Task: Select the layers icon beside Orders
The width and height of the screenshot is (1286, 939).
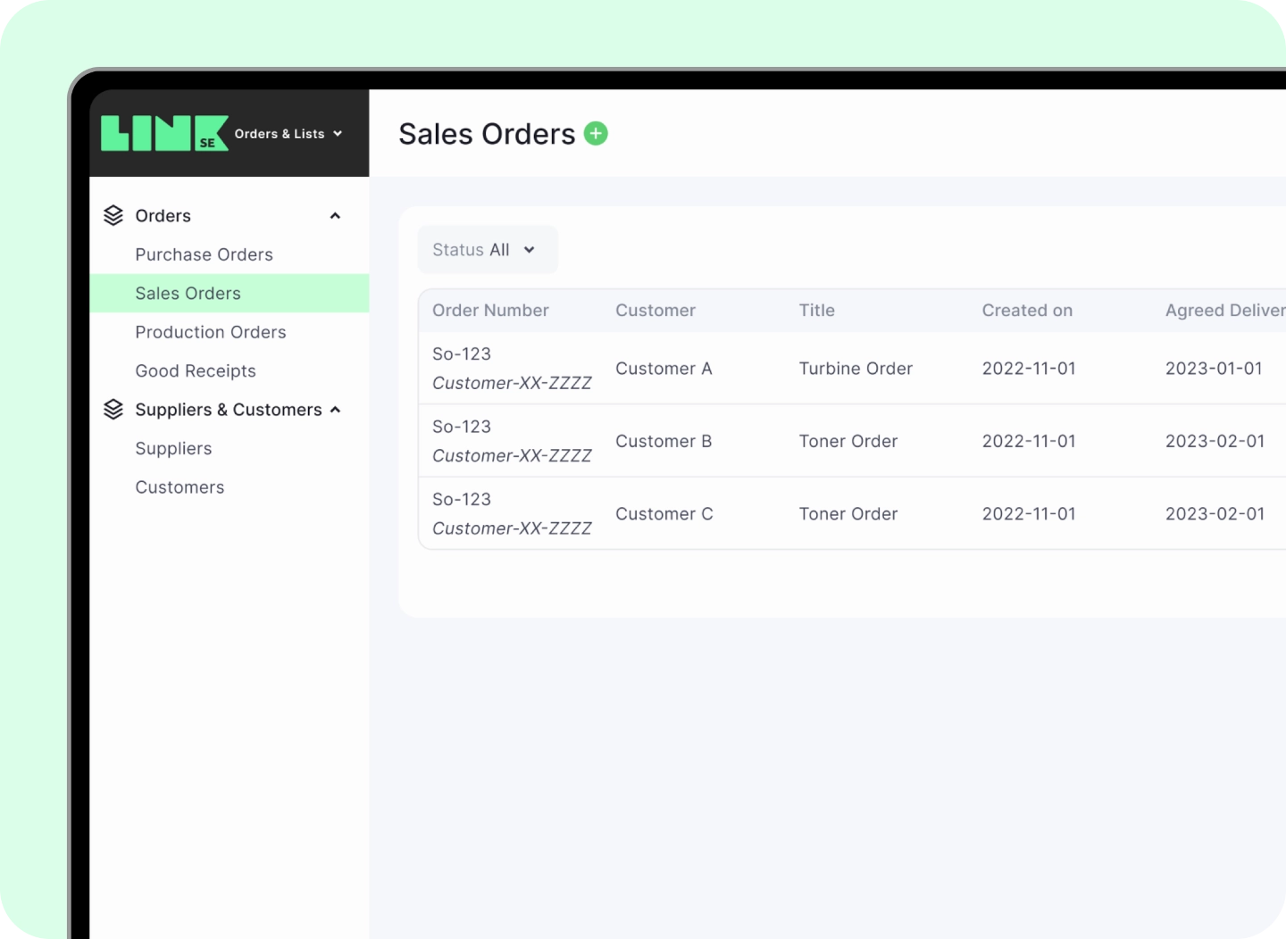Action: click(x=113, y=214)
